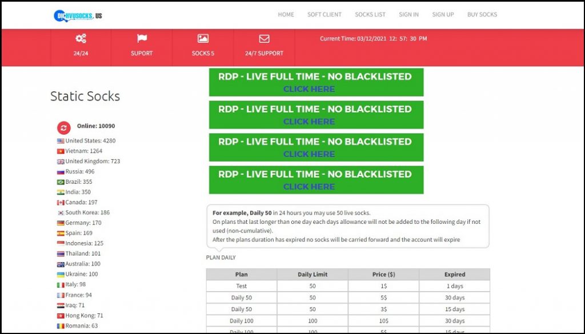Click the 24/7 SUPORT envelope icon
585x334 pixels.
[263, 38]
